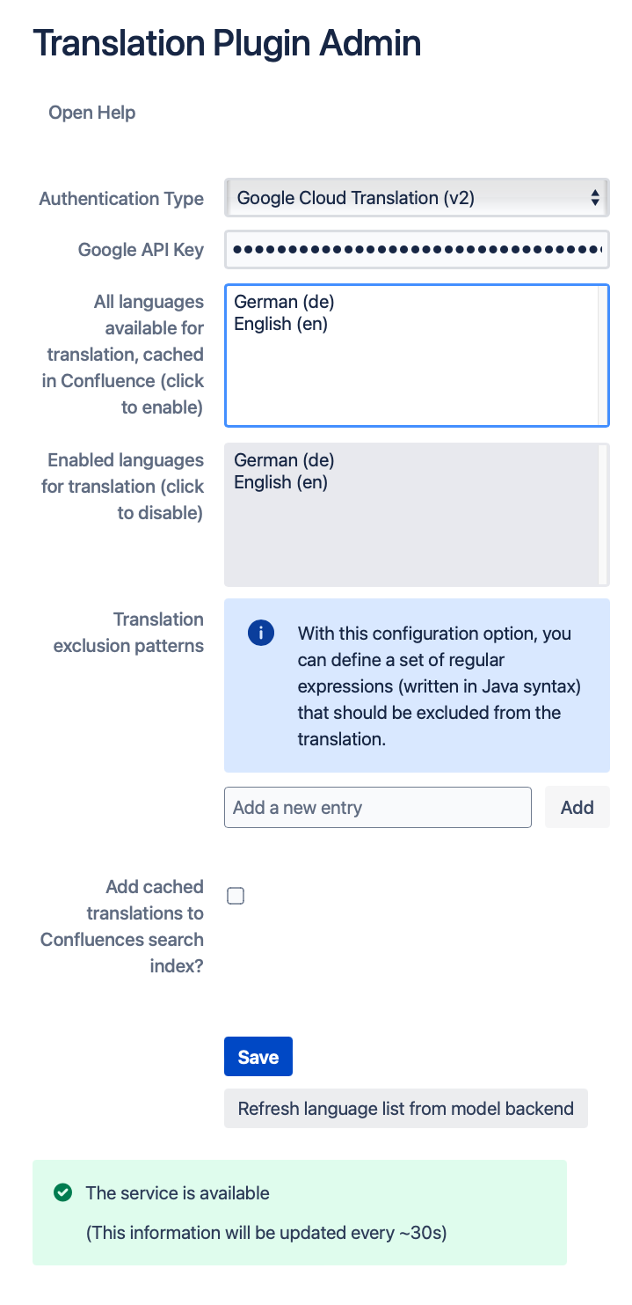Open Help for the Translation Plugin
Screen dimensions: 632x1305
[91, 112]
